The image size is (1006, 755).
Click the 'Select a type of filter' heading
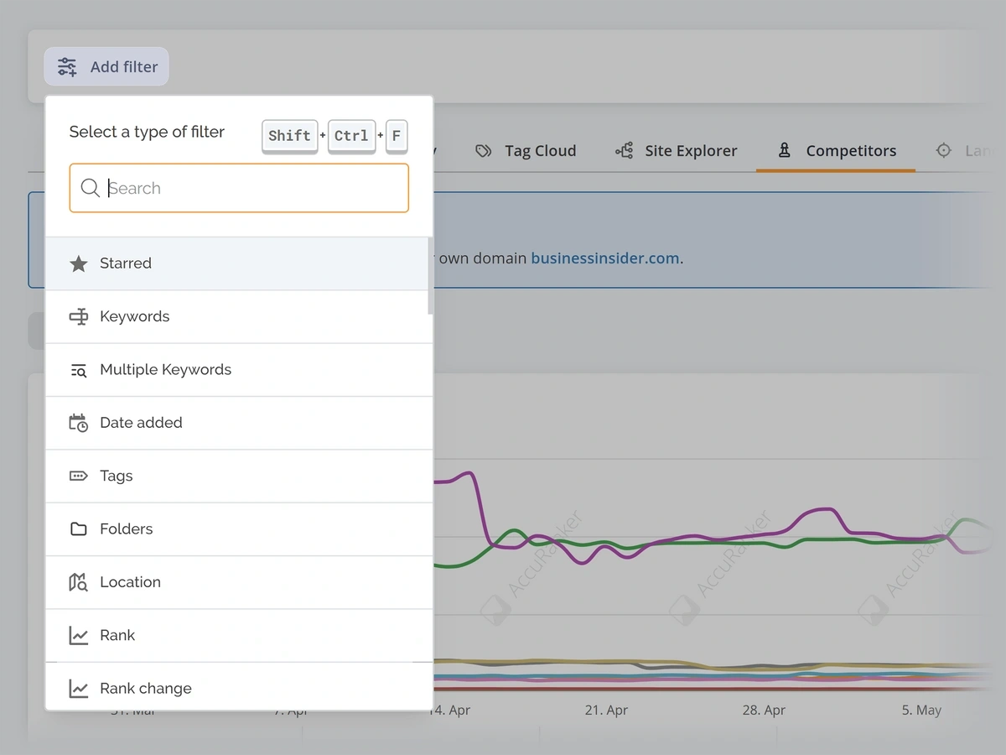147,132
